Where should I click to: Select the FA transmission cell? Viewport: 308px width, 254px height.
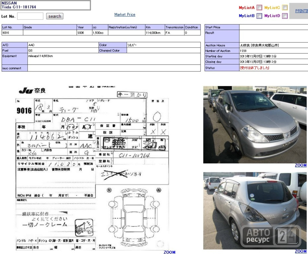click(x=174, y=33)
